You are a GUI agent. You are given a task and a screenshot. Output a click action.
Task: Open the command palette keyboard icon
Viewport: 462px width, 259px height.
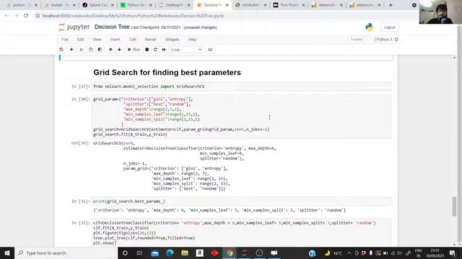[x=210, y=50]
